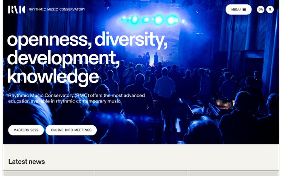The image size is (282, 176).
Task: Click the performers on stage in photo
Action: click(151, 58)
